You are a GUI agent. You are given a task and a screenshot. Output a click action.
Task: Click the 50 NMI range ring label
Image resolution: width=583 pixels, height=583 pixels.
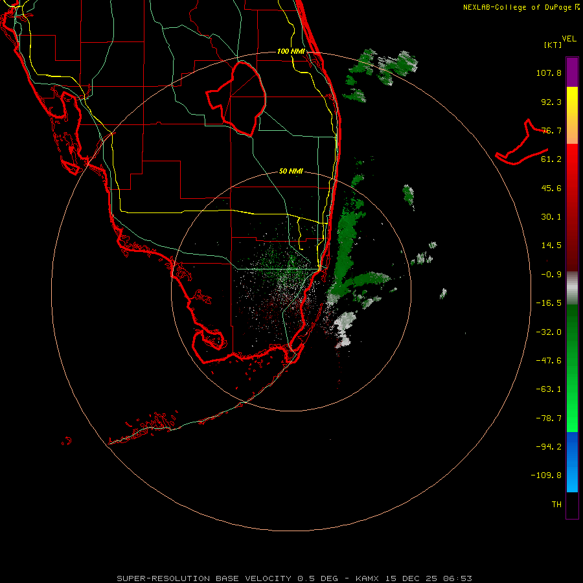(x=291, y=172)
